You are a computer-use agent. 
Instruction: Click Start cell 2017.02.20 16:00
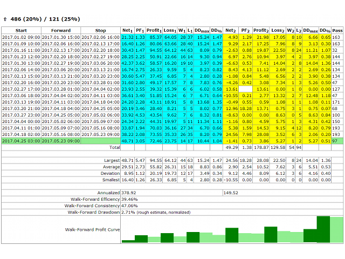[x=21, y=83]
